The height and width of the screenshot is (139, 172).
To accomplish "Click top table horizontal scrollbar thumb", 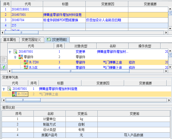I will [x=21, y=33].
